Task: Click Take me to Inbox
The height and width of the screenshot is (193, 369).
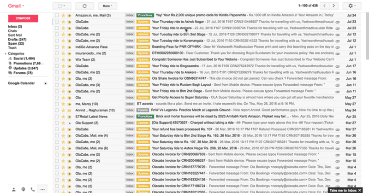Action: point(343,190)
